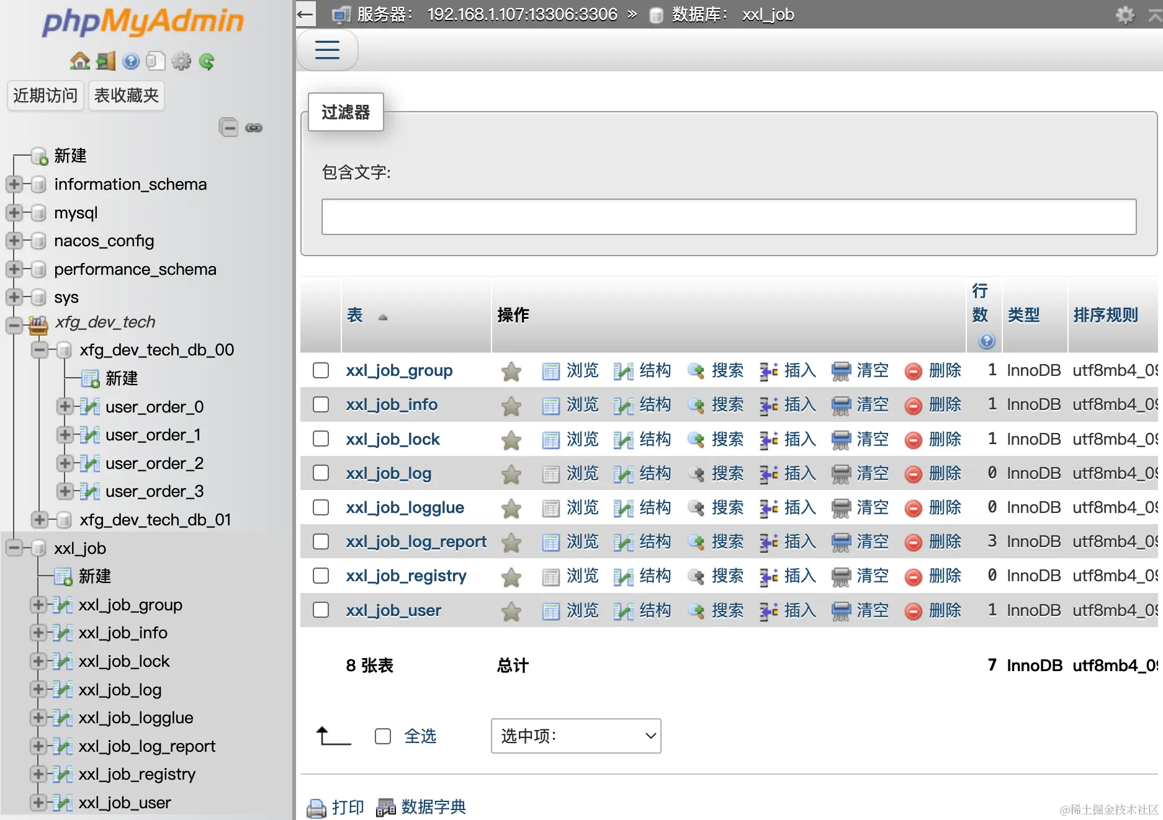This screenshot has height=820, width=1163.
Task: Click the log out door icon
Action: tap(106, 61)
